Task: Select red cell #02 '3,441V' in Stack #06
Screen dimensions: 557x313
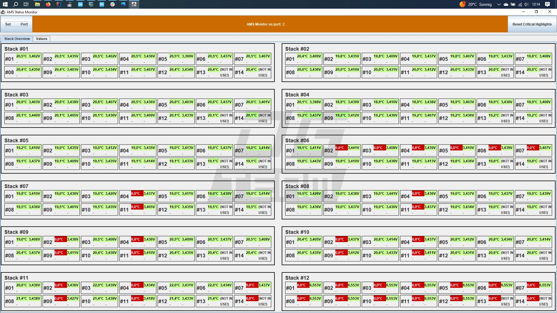Action: (342, 150)
